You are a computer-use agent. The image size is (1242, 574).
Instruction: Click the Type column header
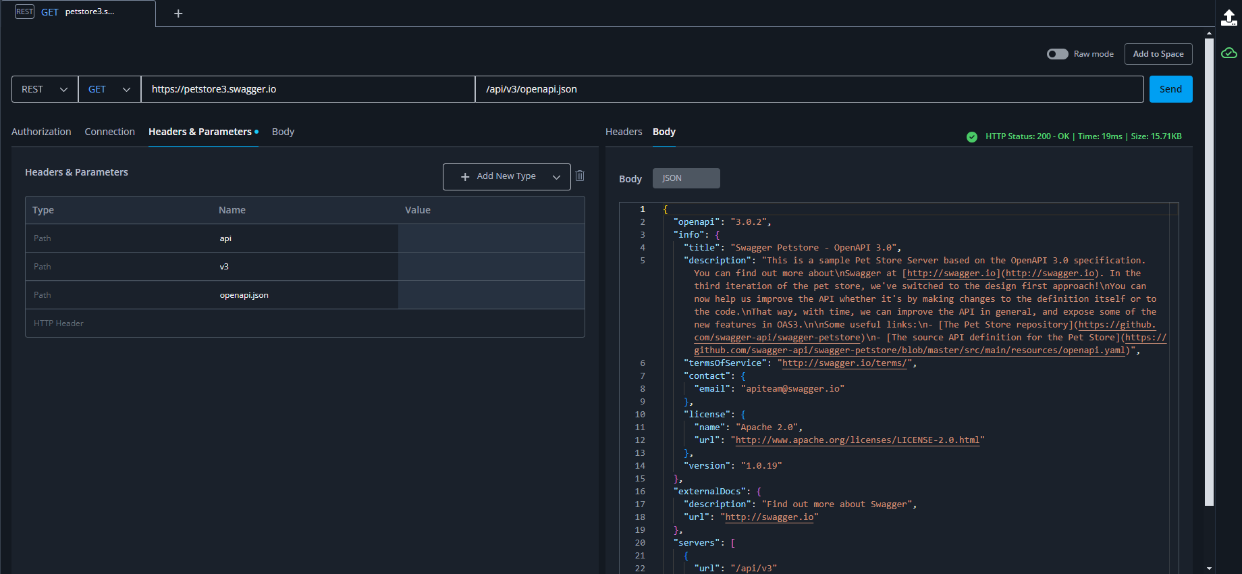tap(43, 210)
